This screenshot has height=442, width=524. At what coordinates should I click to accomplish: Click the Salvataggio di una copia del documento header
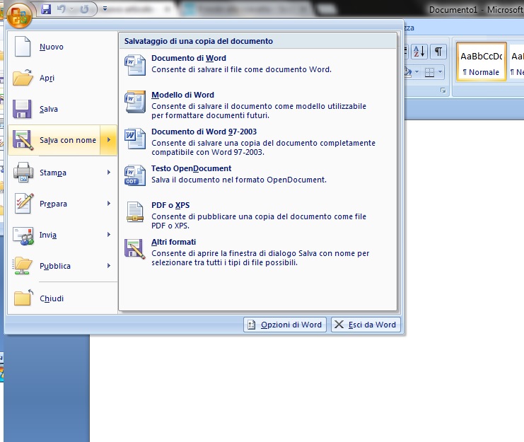(x=199, y=41)
